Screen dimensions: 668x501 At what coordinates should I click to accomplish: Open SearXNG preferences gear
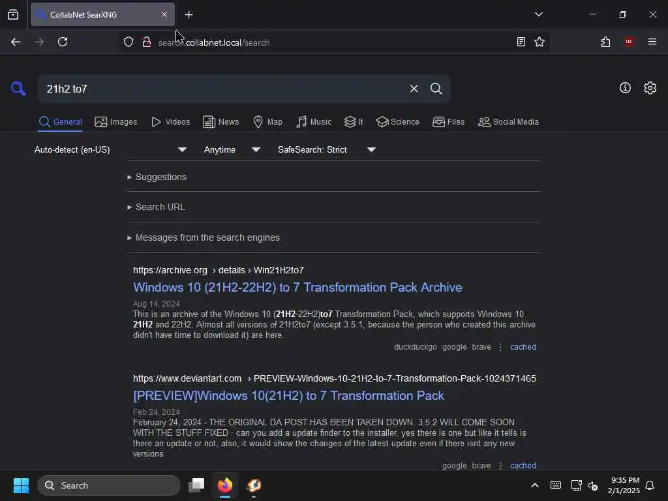650,88
